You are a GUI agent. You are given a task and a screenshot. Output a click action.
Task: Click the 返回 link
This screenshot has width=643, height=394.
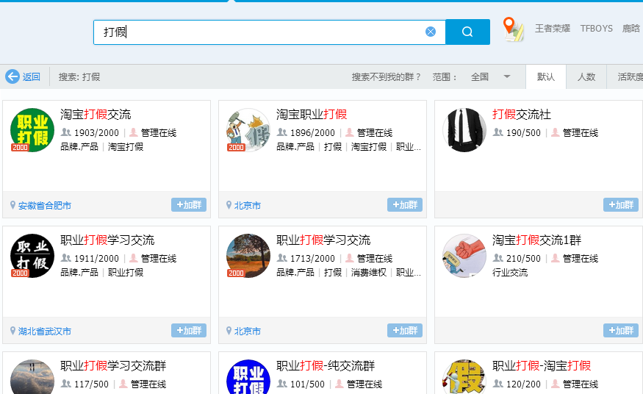click(x=31, y=76)
